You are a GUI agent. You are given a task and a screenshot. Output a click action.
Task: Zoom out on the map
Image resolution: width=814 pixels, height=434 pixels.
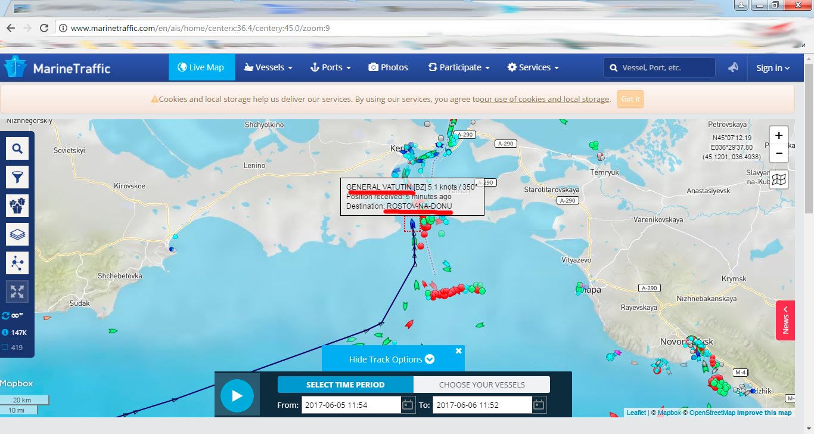click(x=779, y=153)
